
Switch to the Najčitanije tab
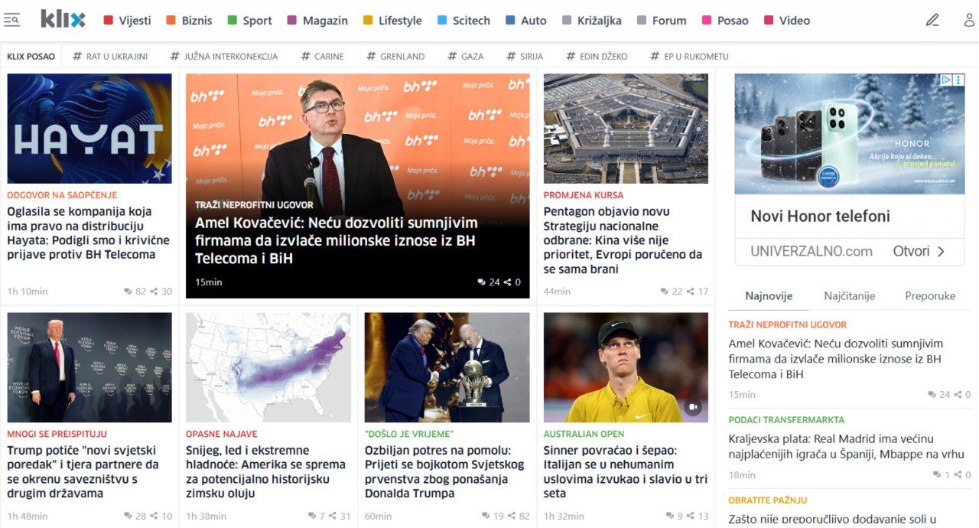coord(849,295)
